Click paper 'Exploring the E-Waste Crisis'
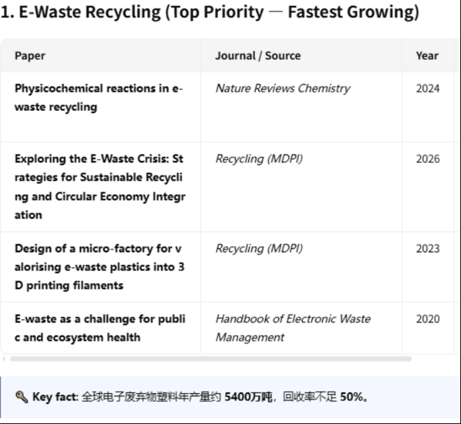Image resolution: width=461 pixels, height=424 pixels. coord(100,187)
